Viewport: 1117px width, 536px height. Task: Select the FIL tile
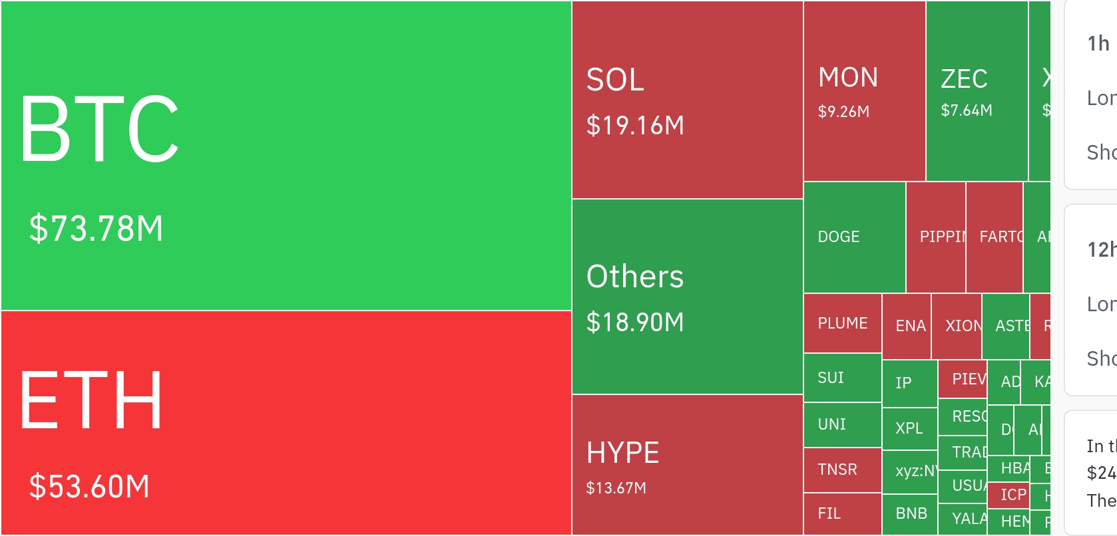click(x=842, y=513)
